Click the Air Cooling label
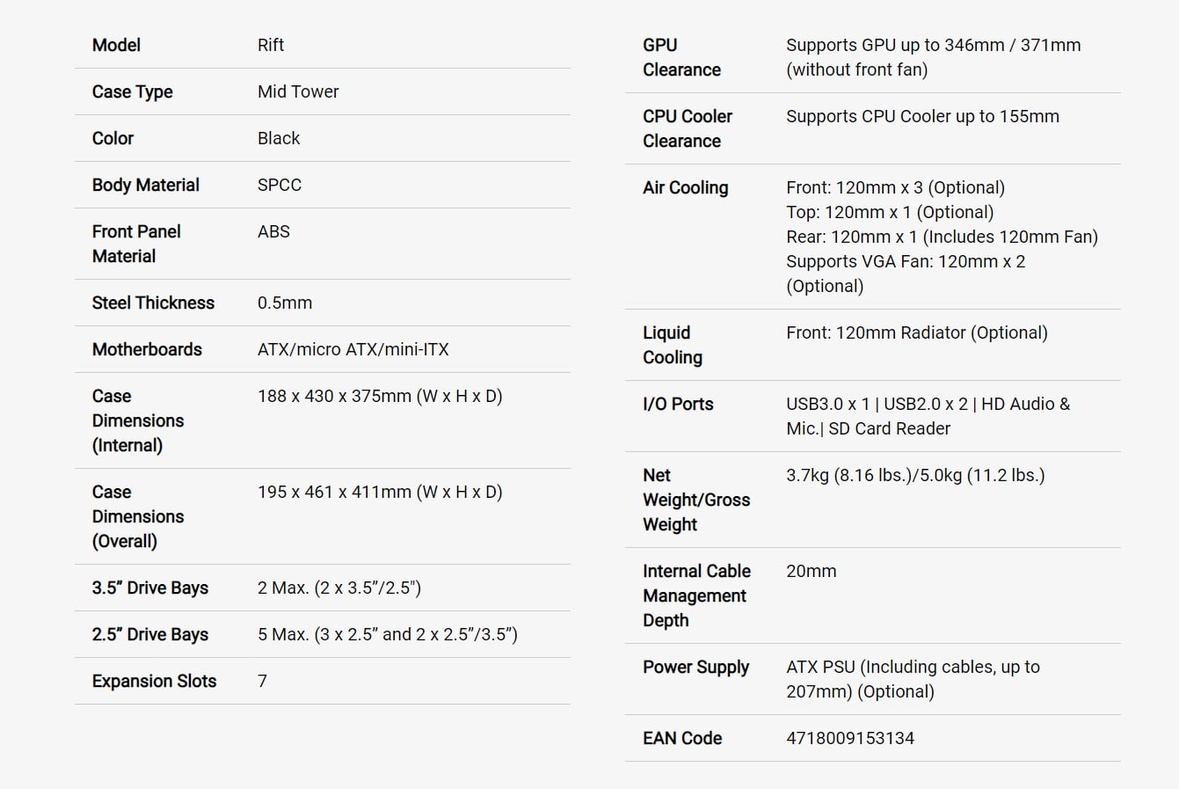The image size is (1179, 789). 686,187
